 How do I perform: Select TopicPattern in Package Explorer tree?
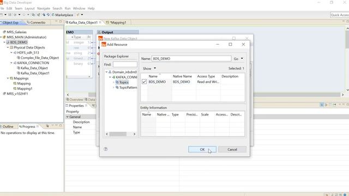(x=128, y=88)
